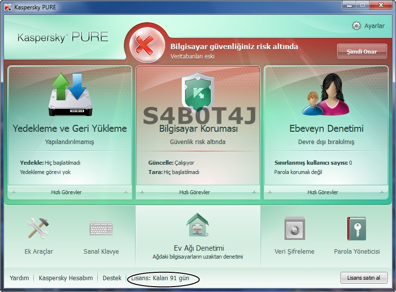Screen dimensions: 396x292
Task: Click Lisans: Kalan 91 gün link
Action: coord(160,278)
